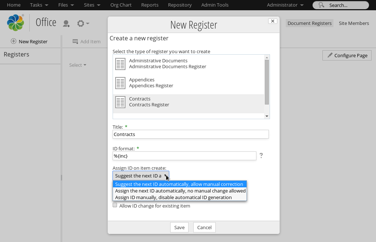Select the Appendices register icon
Image resolution: width=376 pixels, height=242 pixels.
point(120,83)
